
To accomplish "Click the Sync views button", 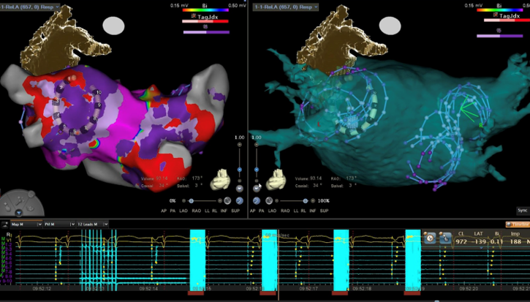I will [x=523, y=211].
